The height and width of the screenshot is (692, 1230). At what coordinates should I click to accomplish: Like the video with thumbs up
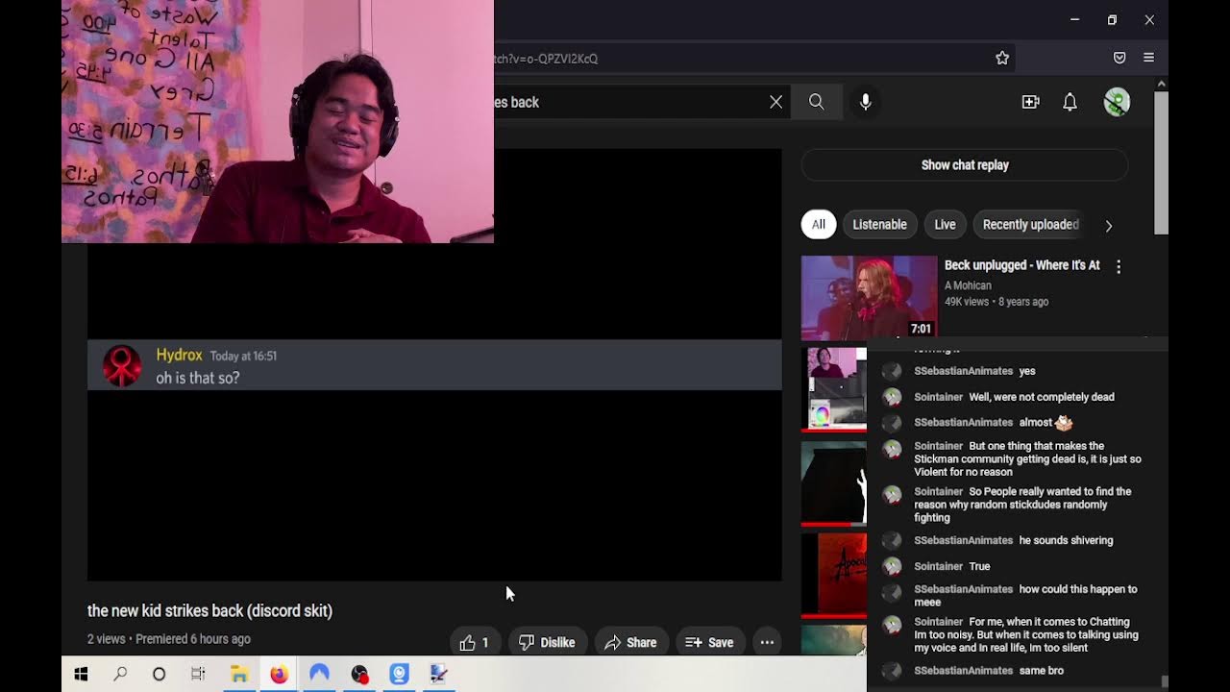point(476,642)
